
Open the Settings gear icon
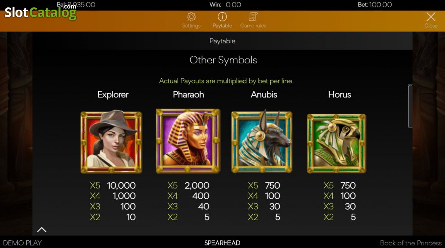(x=191, y=17)
